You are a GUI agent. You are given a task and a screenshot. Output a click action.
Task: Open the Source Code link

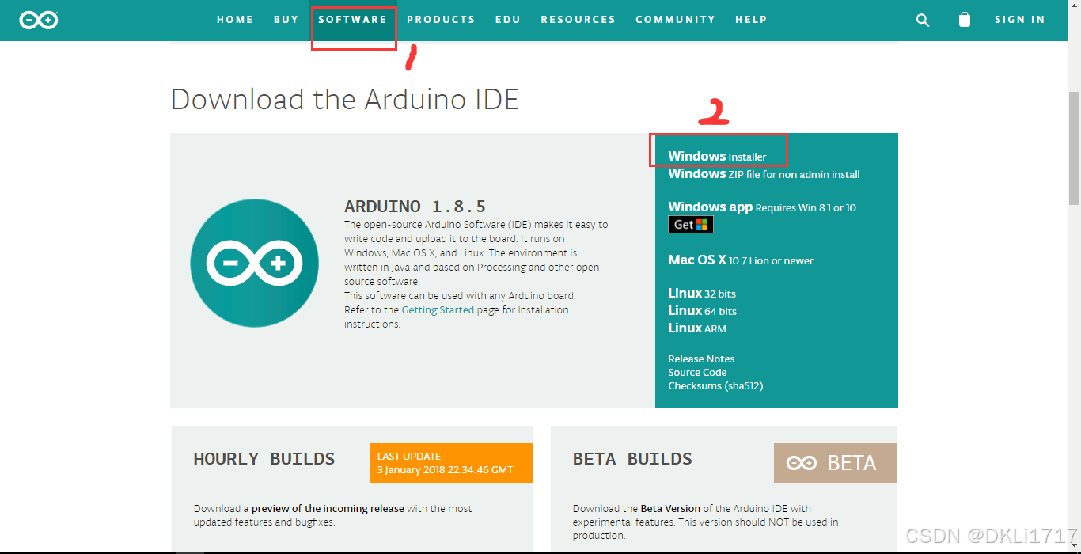point(697,372)
